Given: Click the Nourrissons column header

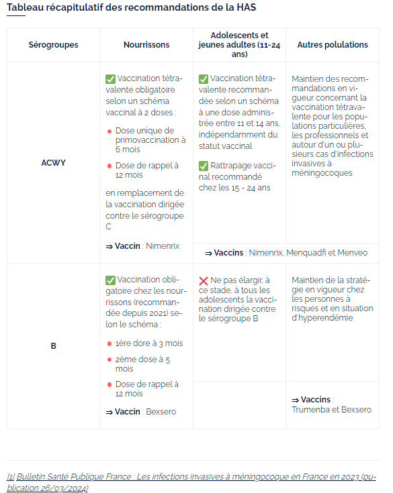Looking at the screenshot, I should [146, 45].
